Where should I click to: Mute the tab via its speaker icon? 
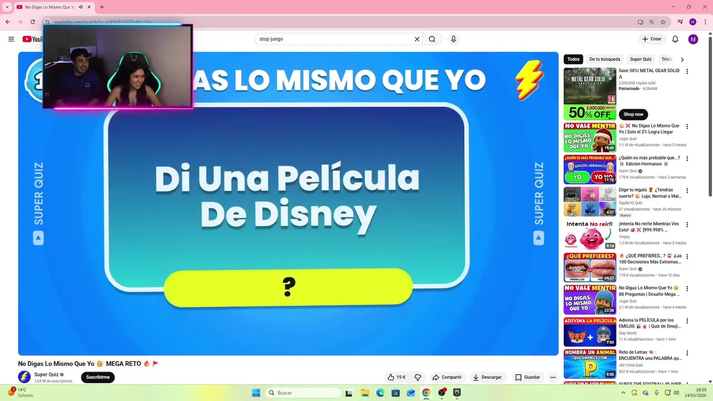pos(81,7)
